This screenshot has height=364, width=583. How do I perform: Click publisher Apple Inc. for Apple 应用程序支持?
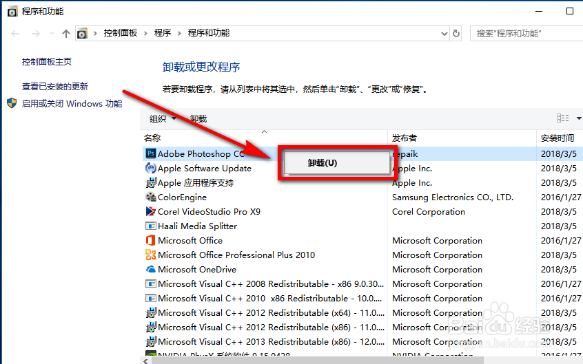click(x=412, y=183)
